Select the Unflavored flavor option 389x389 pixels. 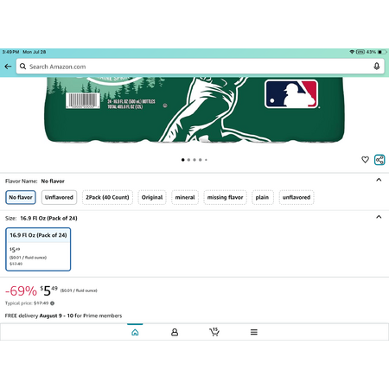(x=59, y=197)
